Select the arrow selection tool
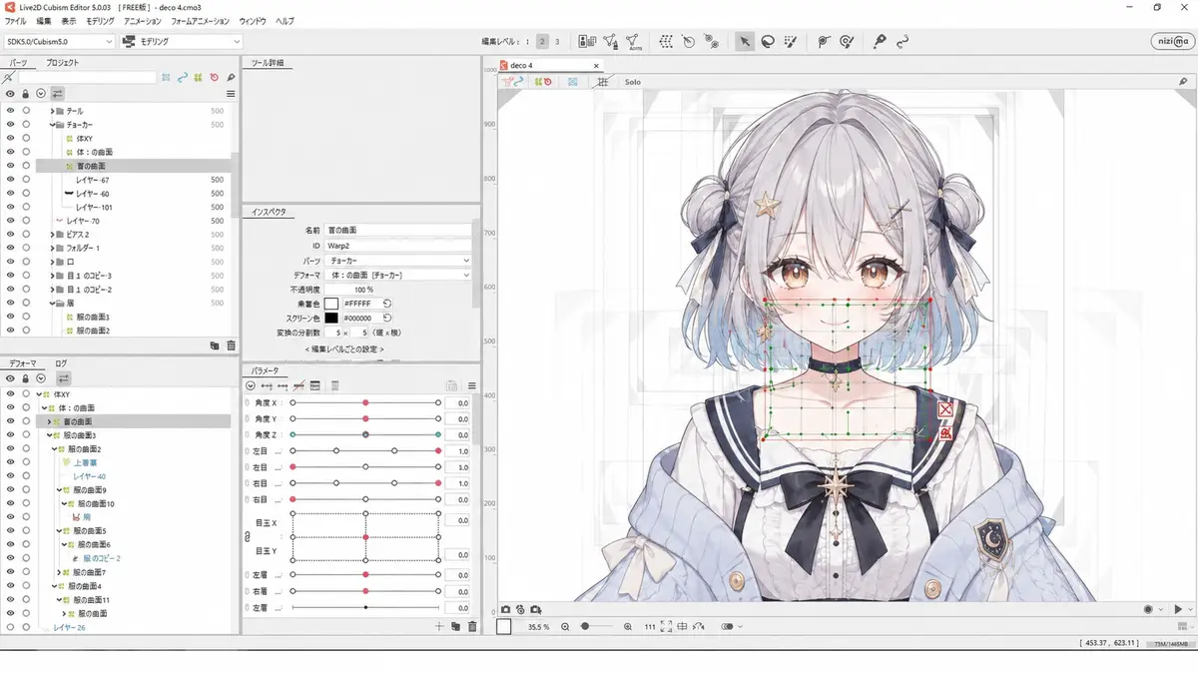The width and height of the screenshot is (1198, 674). click(x=745, y=41)
